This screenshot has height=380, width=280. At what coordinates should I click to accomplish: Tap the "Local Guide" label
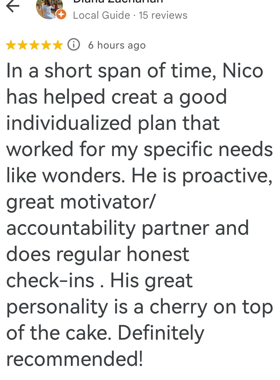coord(101,15)
